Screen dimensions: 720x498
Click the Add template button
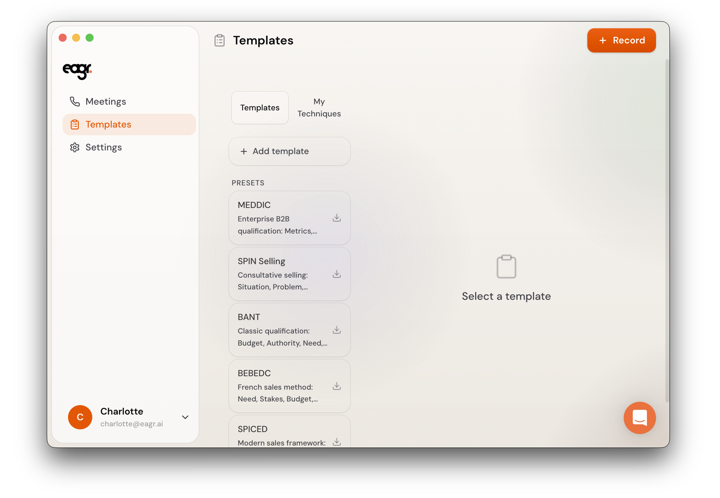pyautogui.click(x=289, y=151)
